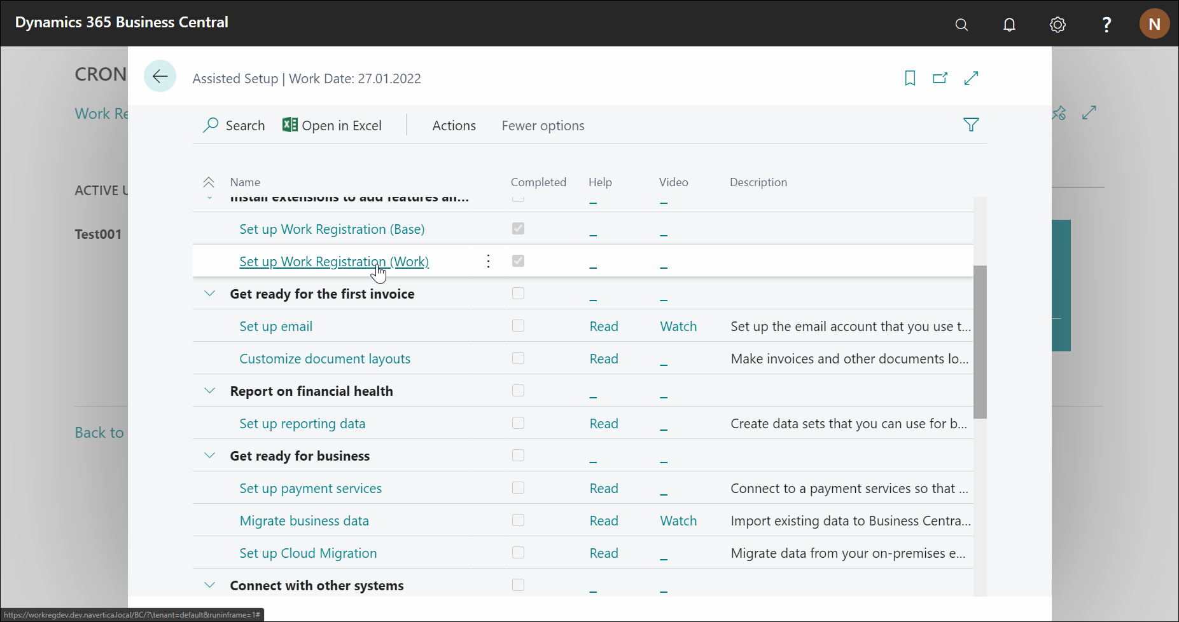This screenshot has height=622, width=1179.
Task: Open Set up payment services guide
Action: [x=310, y=489]
